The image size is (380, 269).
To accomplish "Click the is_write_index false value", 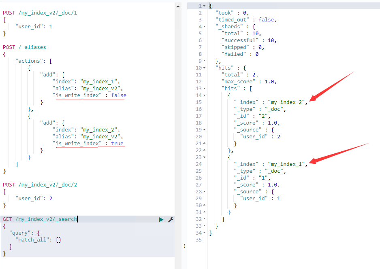I will click(119, 95).
